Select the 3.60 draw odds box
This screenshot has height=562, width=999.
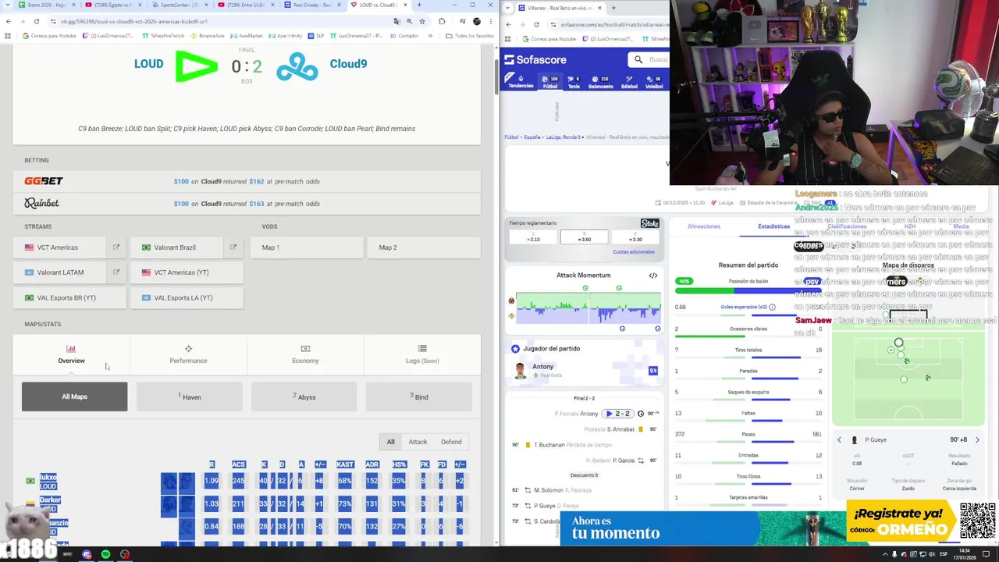pos(584,237)
